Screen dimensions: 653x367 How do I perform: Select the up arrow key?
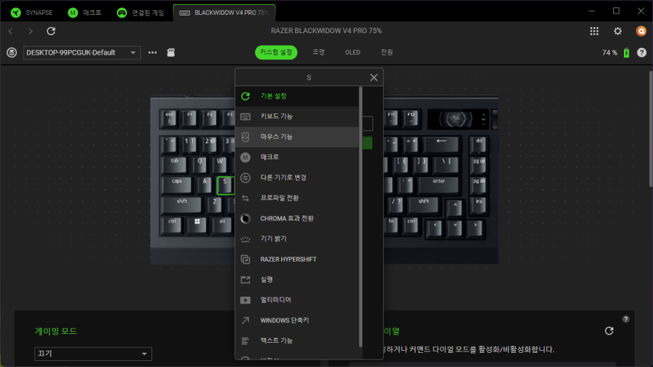tap(455, 209)
